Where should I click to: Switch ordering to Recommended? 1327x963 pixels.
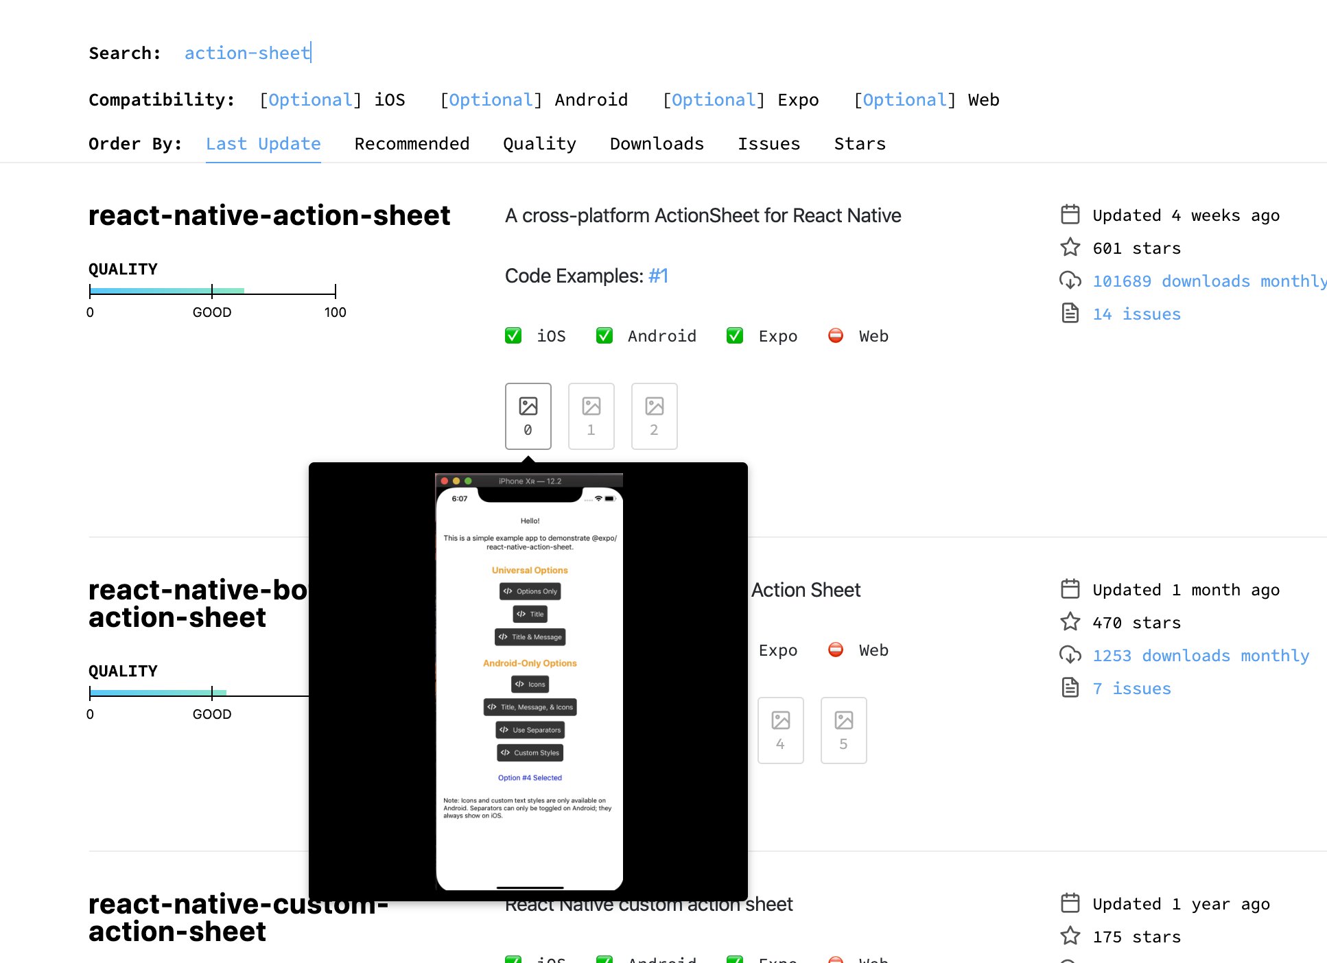(x=412, y=143)
